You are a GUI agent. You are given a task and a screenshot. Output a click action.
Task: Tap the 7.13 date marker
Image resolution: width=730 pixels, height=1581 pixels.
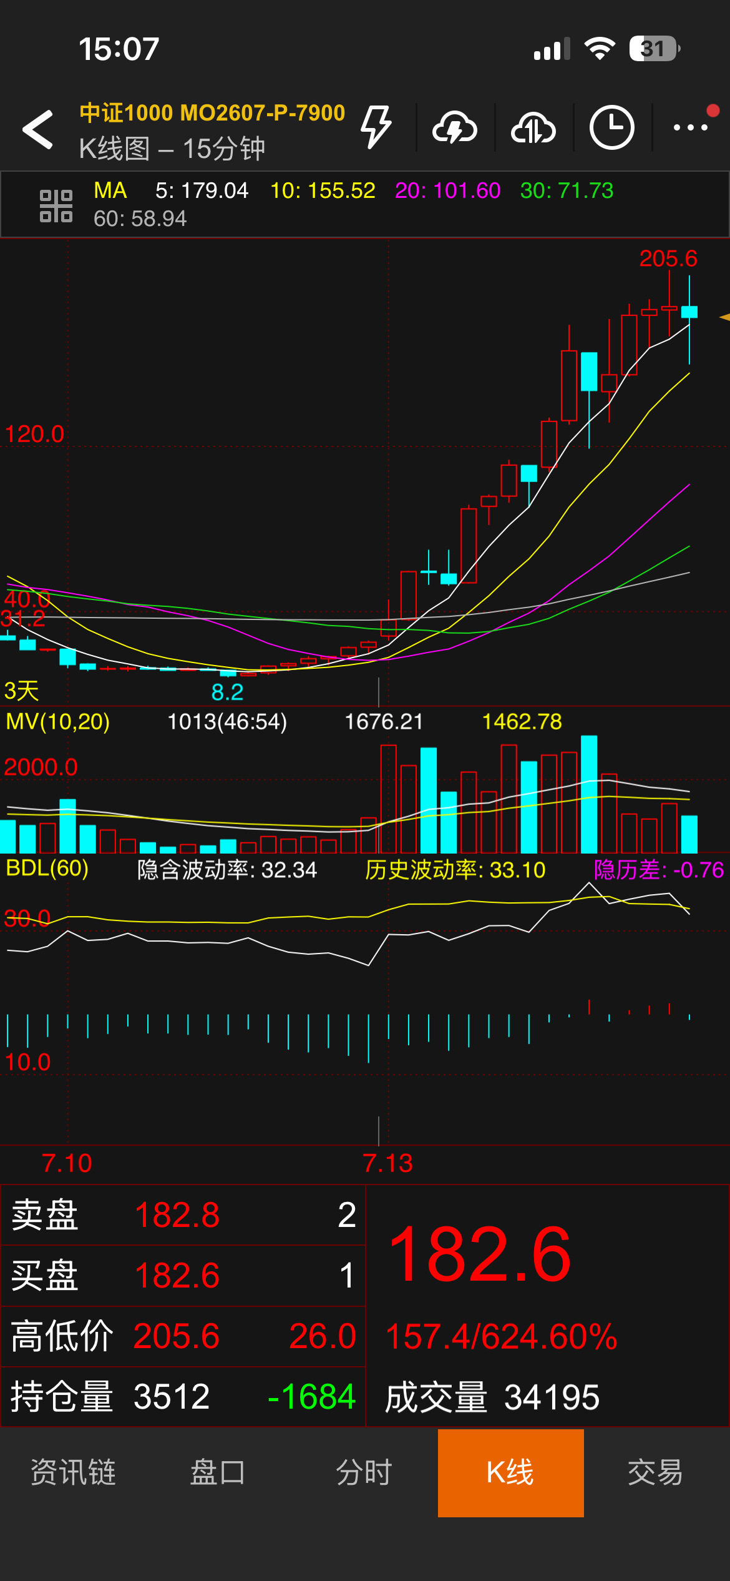387,1163
